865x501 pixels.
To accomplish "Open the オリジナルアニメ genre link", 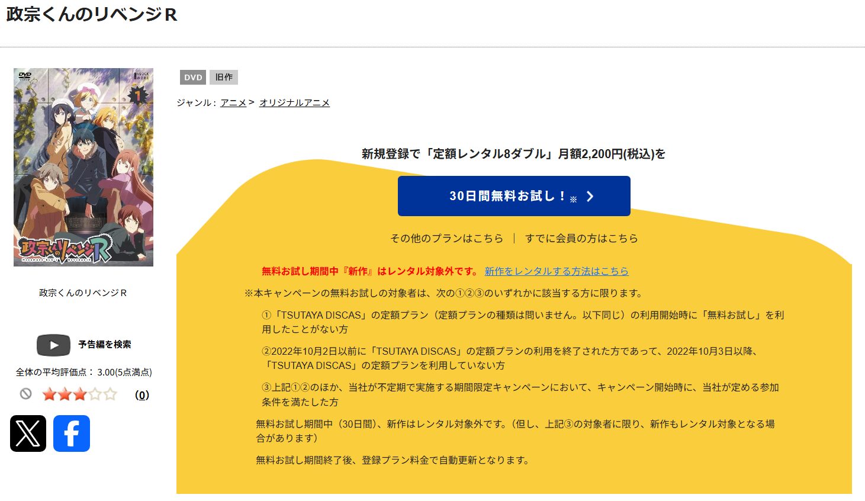I will (x=294, y=102).
